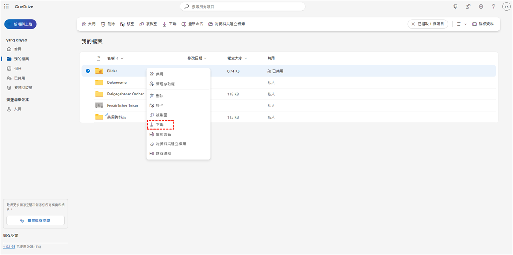Click the 刪除 trash icon in toolbar
This screenshot has height=255, width=513.
pos(108,24)
